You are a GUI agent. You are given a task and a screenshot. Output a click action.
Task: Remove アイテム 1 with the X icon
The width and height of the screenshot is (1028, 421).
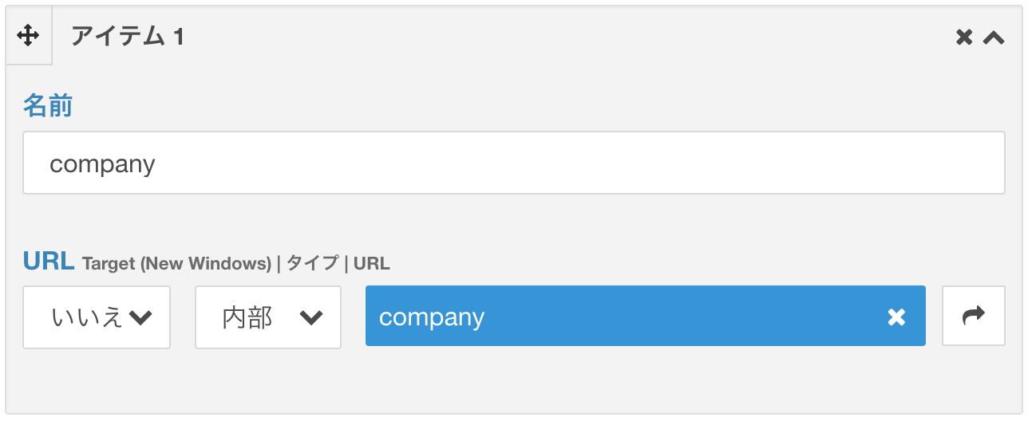[964, 37]
